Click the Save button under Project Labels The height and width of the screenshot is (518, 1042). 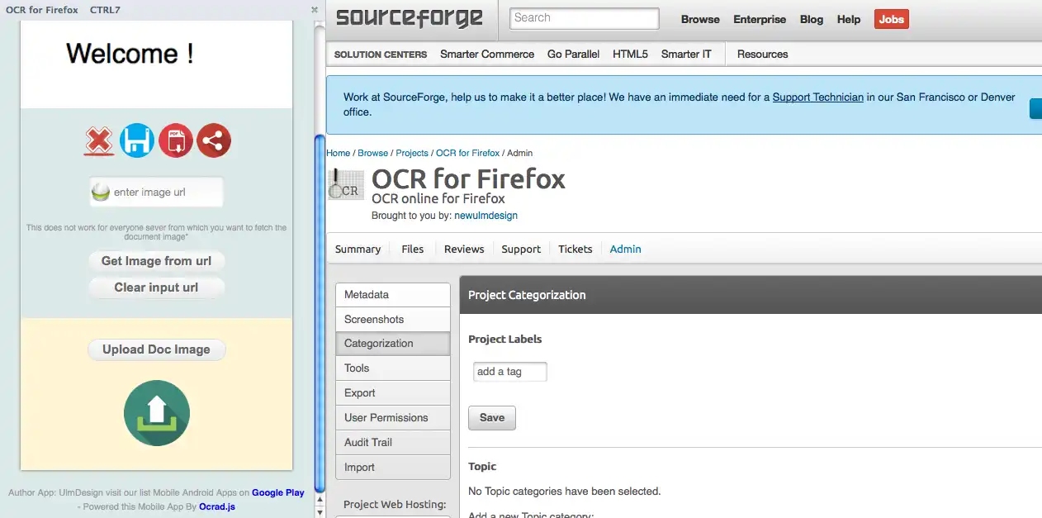pos(492,418)
